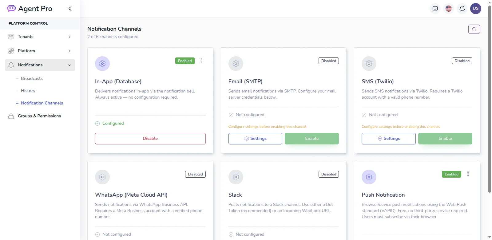Click WhatsApp Not configured status icon
492x240 pixels.
coord(97,234)
